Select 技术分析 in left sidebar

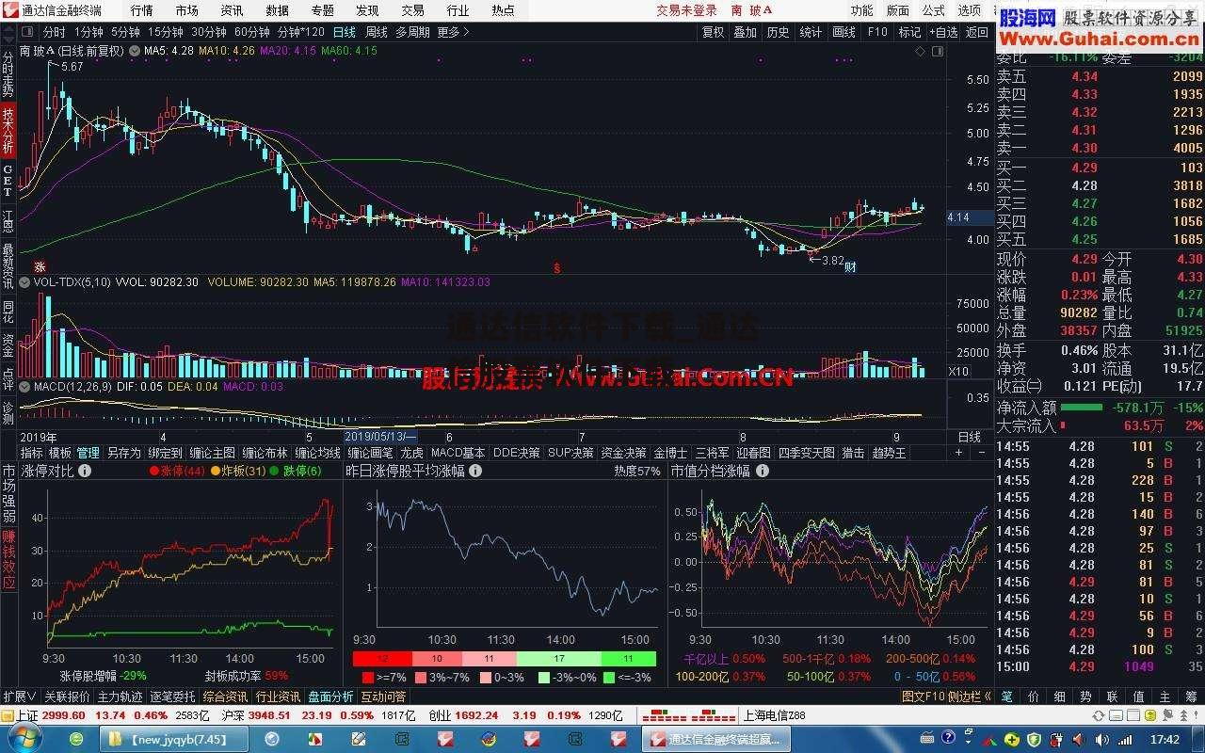pyautogui.click(x=8, y=130)
